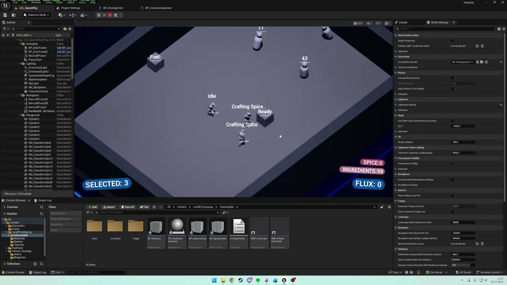Open the cinematics clapperboard dropdown
The width and height of the screenshot is (507, 285).
(x=84, y=15)
